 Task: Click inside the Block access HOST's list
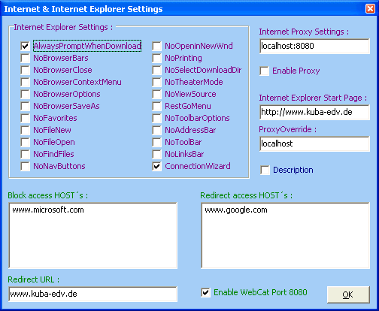pos(93,236)
